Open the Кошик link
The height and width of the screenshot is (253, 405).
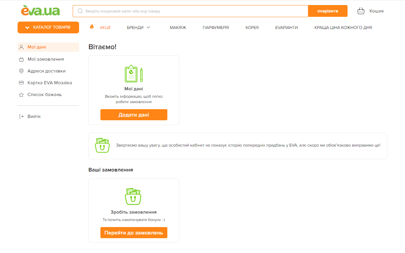pyautogui.click(x=377, y=11)
